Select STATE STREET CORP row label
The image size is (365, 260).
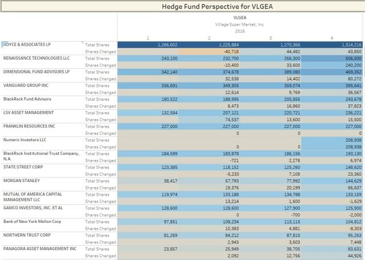point(23,167)
